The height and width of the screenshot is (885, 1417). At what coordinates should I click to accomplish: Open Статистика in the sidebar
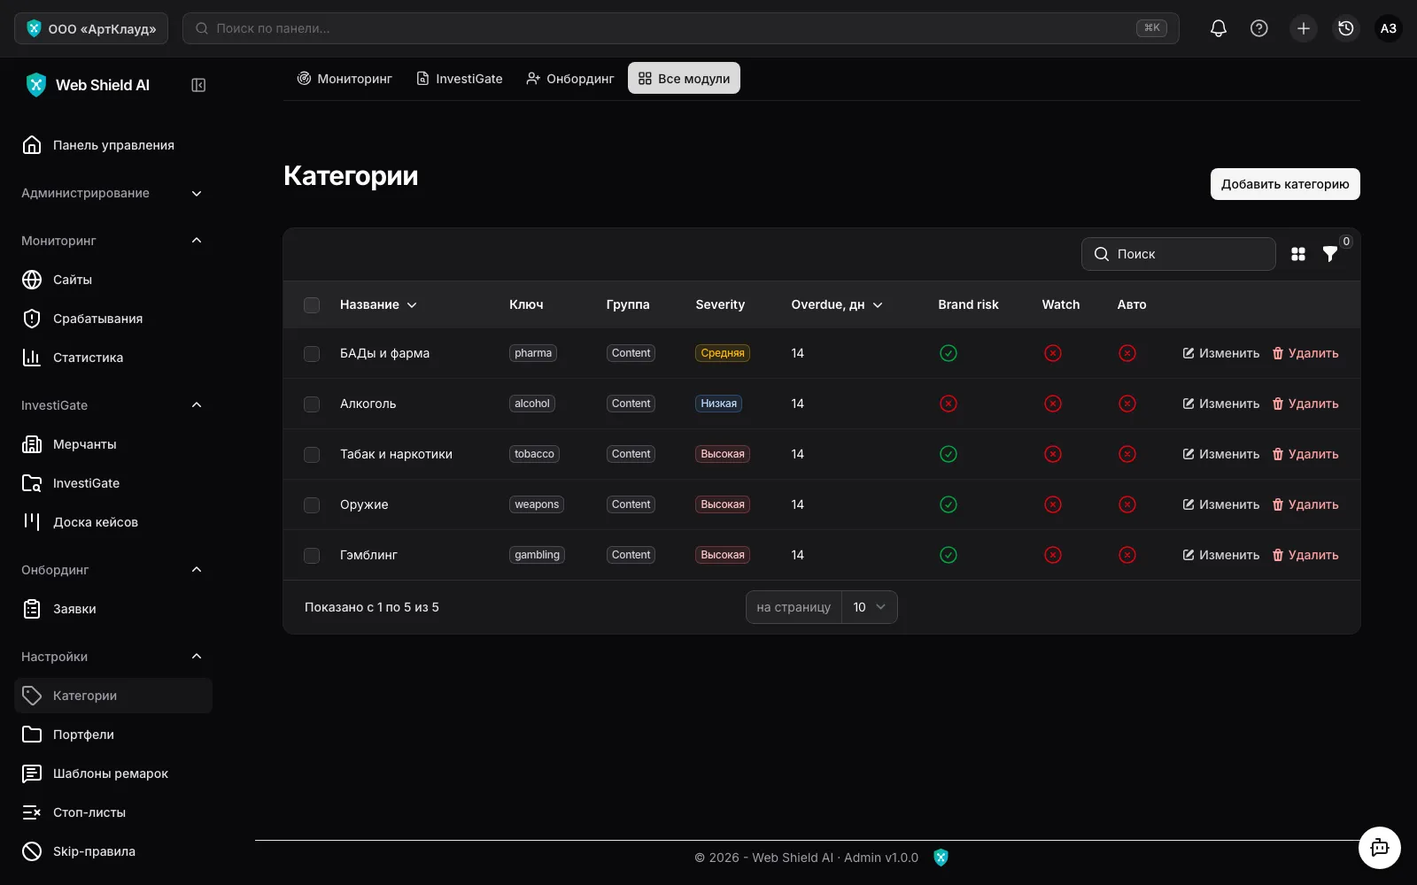point(113,358)
